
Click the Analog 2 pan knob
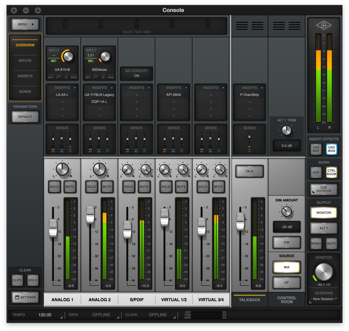click(x=100, y=169)
